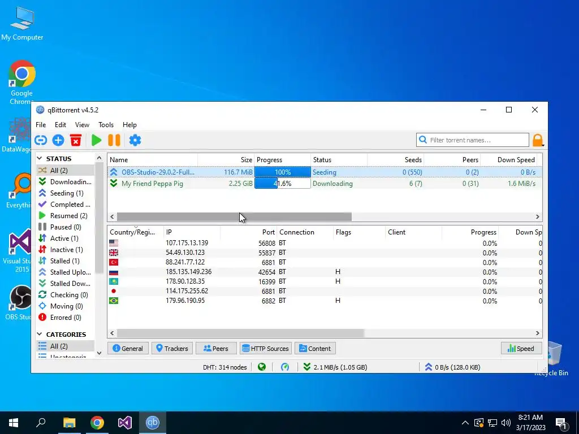Select the OBS-Studio-29.0.2 torrent row
579x434 pixels.
coord(325,172)
